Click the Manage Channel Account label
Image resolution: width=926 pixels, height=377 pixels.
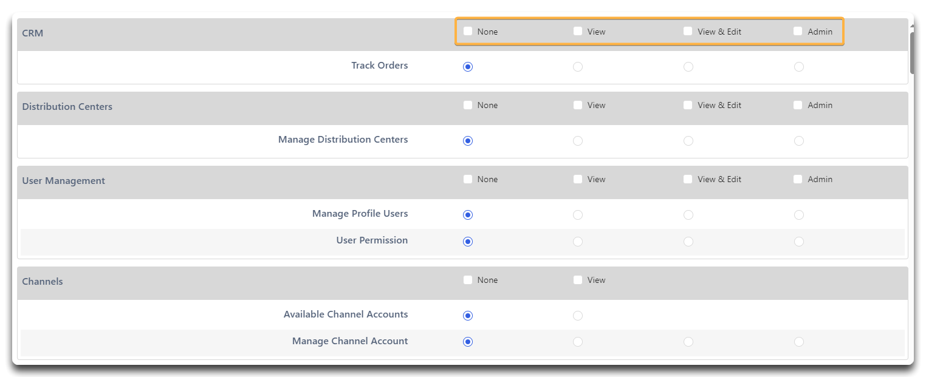[x=350, y=341]
